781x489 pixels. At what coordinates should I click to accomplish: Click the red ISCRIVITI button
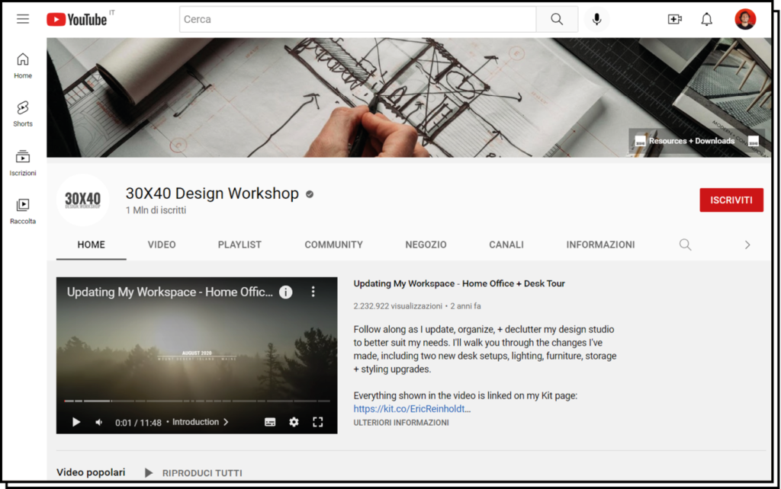(731, 200)
